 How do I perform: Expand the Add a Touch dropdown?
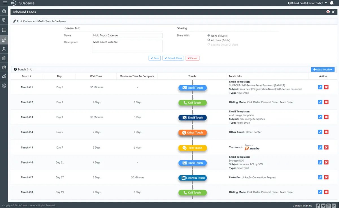pos(323,70)
